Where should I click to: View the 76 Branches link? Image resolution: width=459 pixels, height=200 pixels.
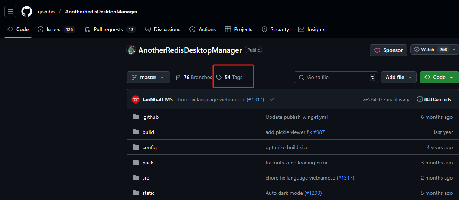coord(194,77)
